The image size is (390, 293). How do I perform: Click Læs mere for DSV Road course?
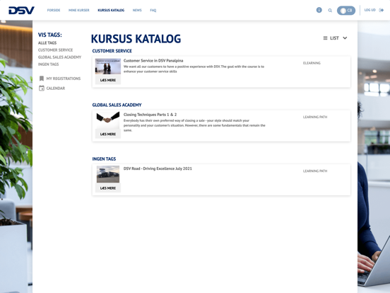pyautogui.click(x=108, y=188)
